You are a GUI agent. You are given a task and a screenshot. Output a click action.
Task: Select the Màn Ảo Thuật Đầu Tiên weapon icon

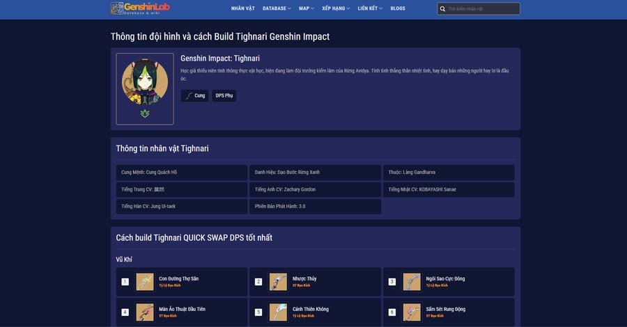pyautogui.click(x=145, y=312)
